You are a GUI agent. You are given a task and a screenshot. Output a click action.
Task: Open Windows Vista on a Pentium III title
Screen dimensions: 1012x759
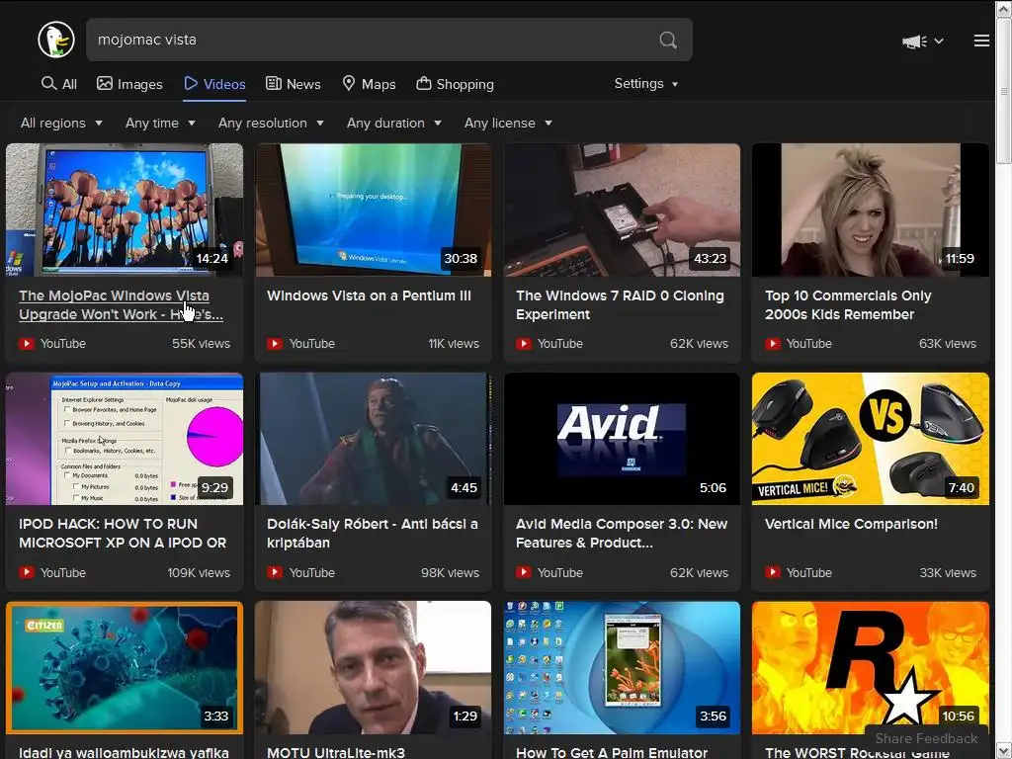pos(369,295)
